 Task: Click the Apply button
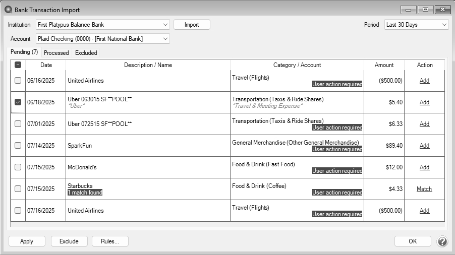click(27, 241)
